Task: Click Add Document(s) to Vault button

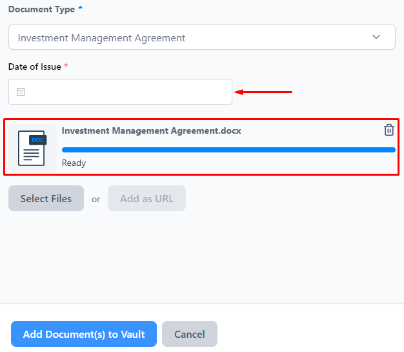Action: click(x=84, y=334)
